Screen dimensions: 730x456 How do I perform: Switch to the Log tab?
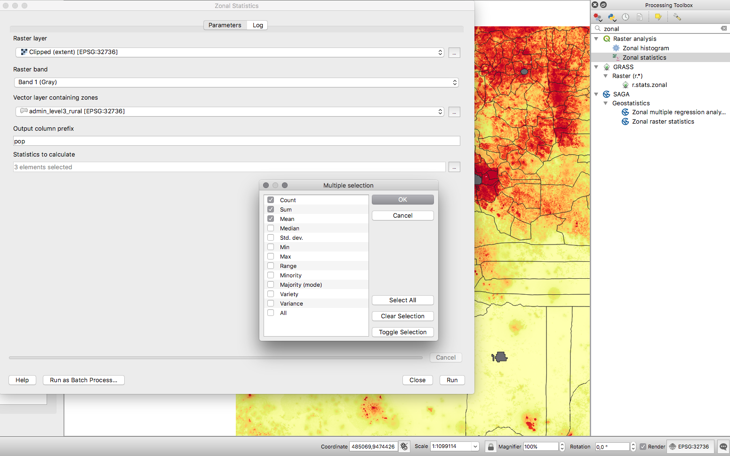[x=257, y=25]
